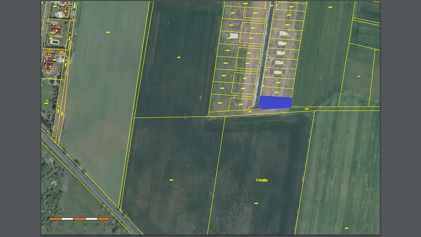
Task: Click the 0 mark on scale bar
Action: [50, 225]
